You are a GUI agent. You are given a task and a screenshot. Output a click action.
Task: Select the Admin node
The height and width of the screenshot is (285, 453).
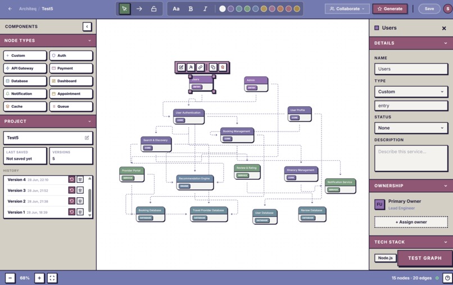coord(256,84)
